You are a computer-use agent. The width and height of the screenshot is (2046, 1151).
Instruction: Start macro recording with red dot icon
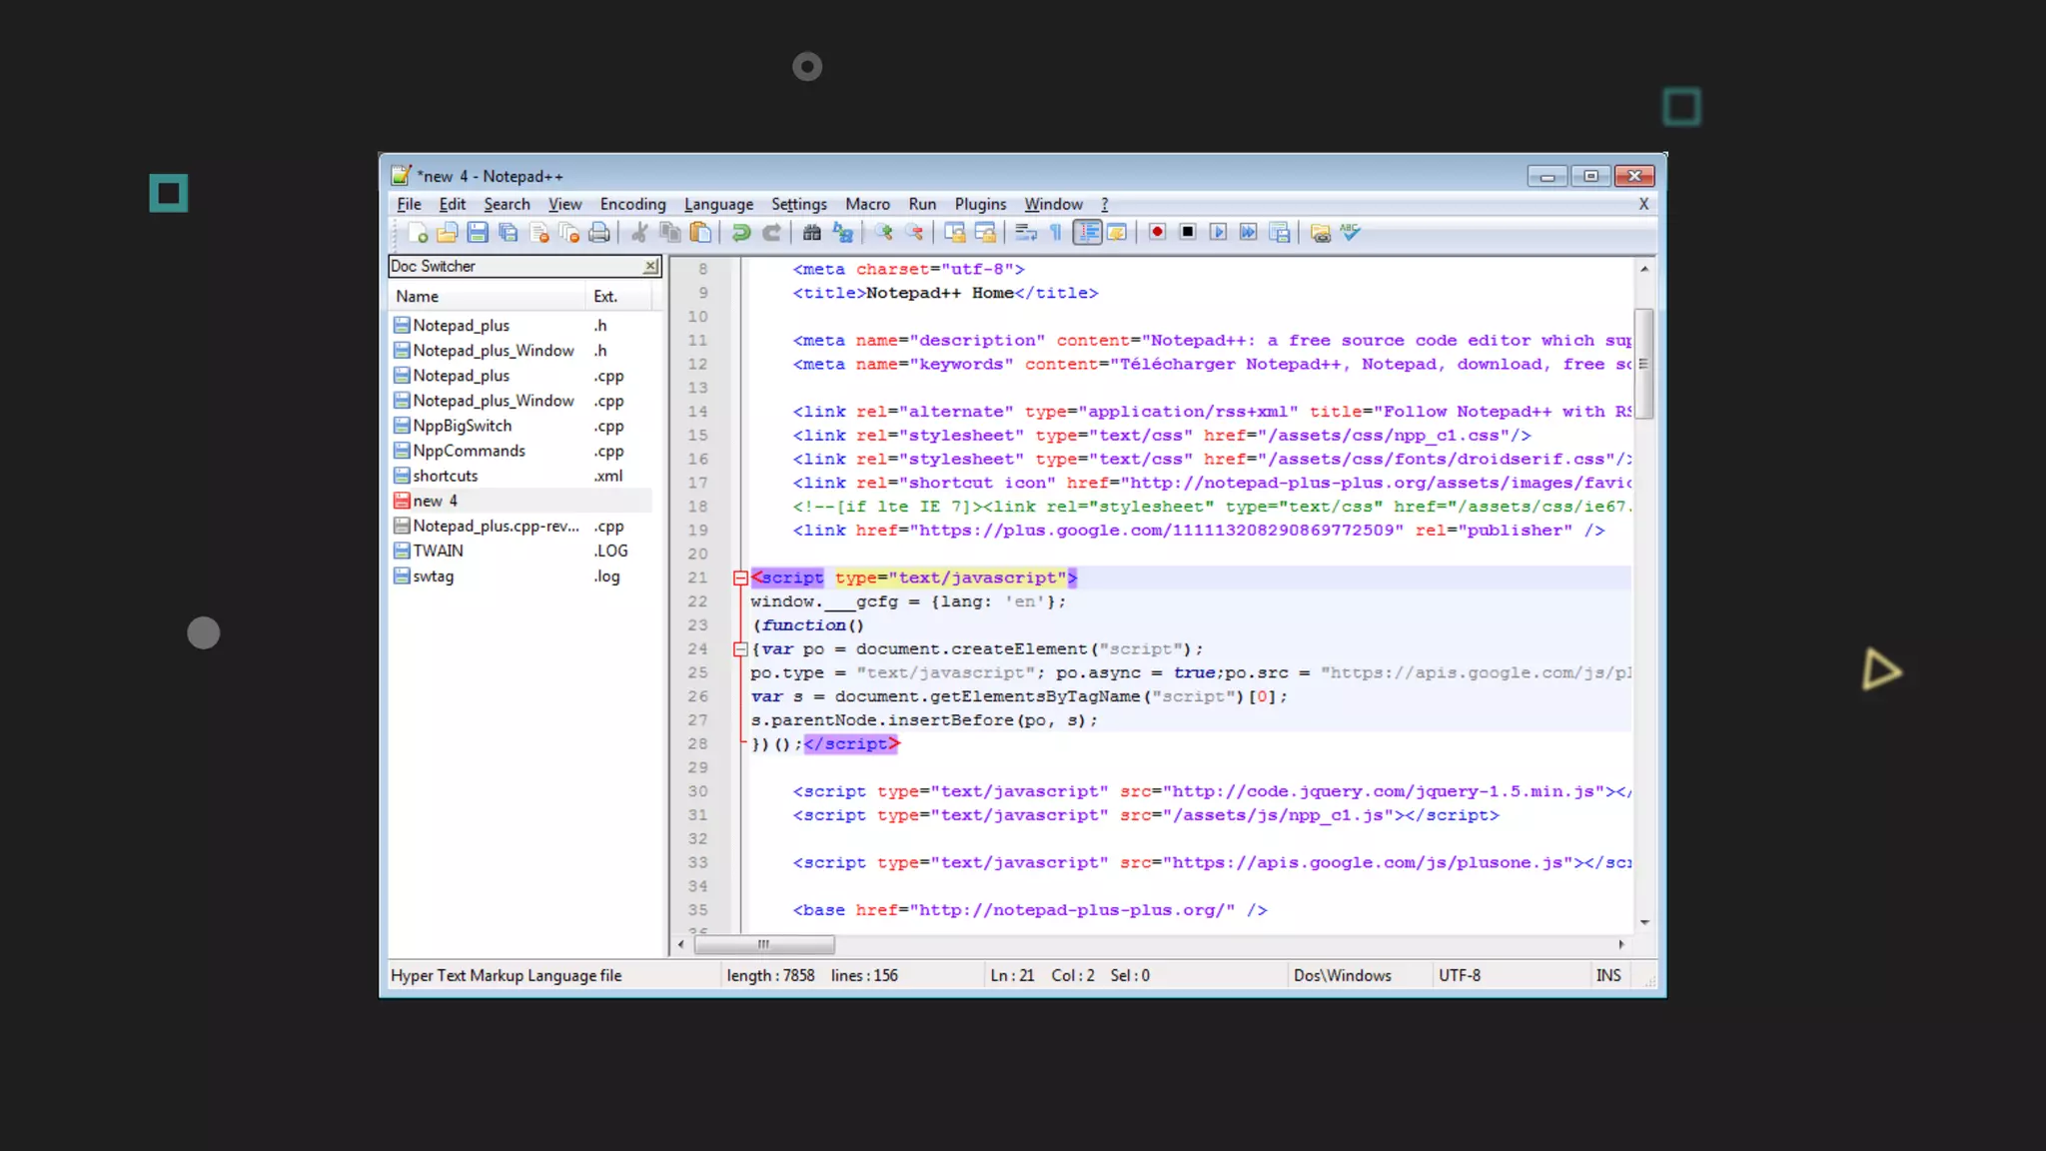(x=1157, y=233)
